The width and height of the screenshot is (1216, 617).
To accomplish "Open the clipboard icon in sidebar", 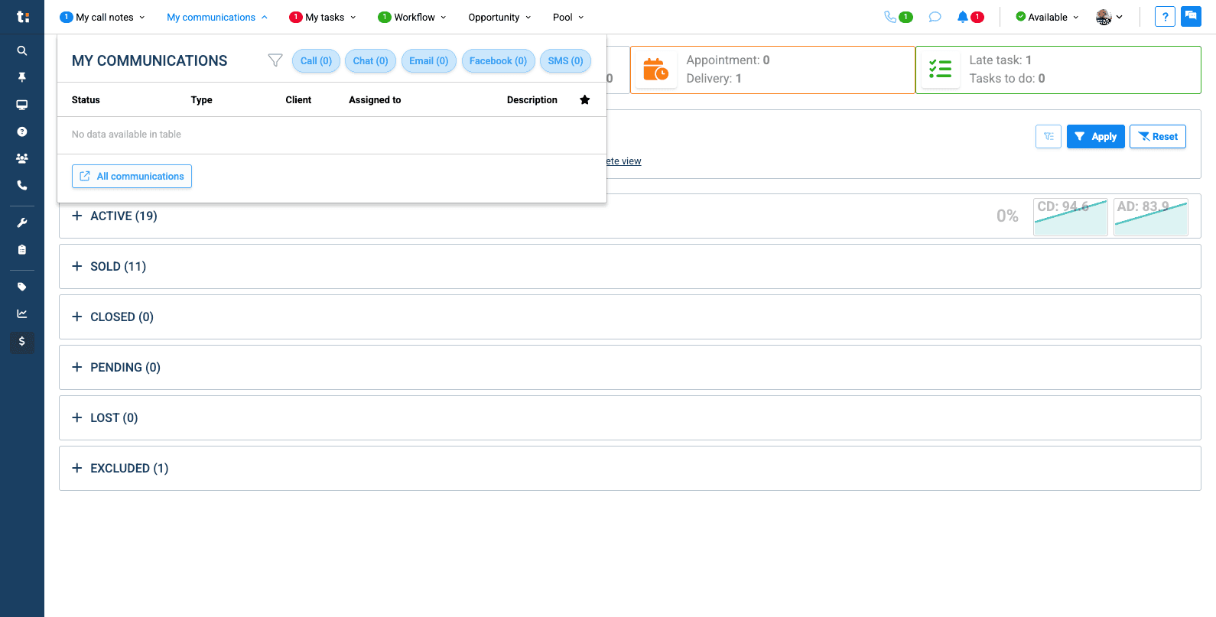I will coord(22,249).
